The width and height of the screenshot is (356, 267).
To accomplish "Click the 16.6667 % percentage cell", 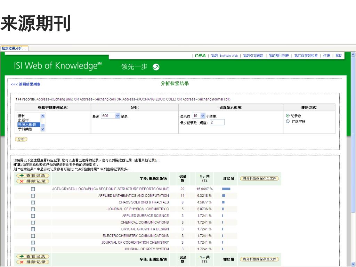I will coord(204,189).
